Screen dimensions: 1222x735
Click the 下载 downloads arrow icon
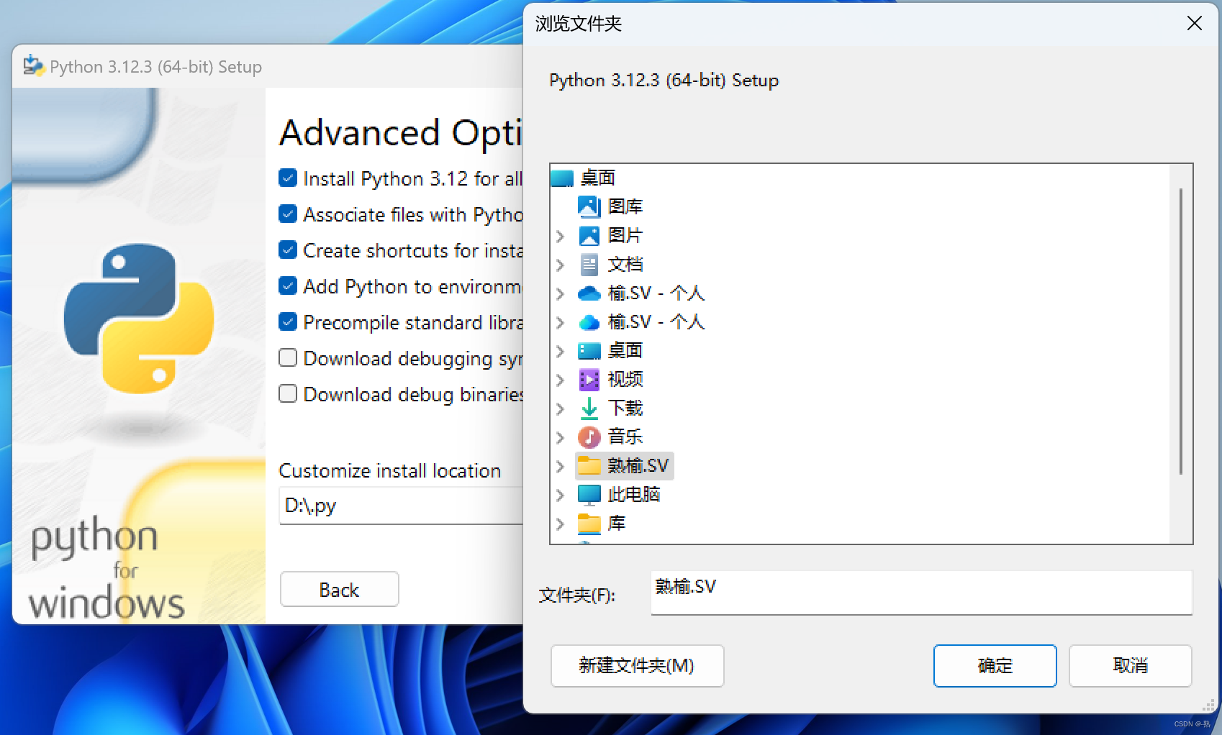[589, 408]
